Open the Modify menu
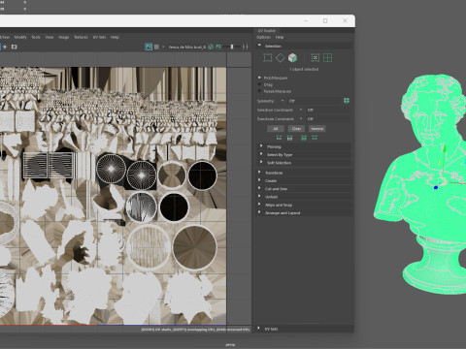466x349 pixels. pos(20,37)
